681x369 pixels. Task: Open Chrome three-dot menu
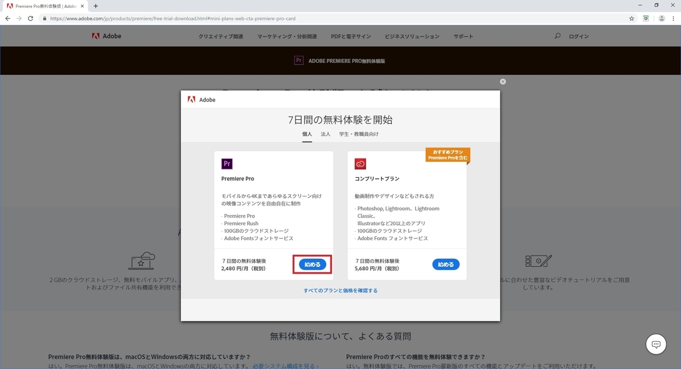coord(674,18)
